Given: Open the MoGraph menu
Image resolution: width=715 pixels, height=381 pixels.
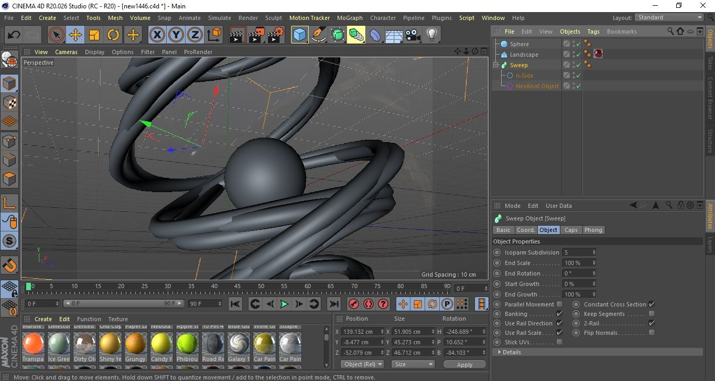Looking at the screenshot, I should pos(350,18).
